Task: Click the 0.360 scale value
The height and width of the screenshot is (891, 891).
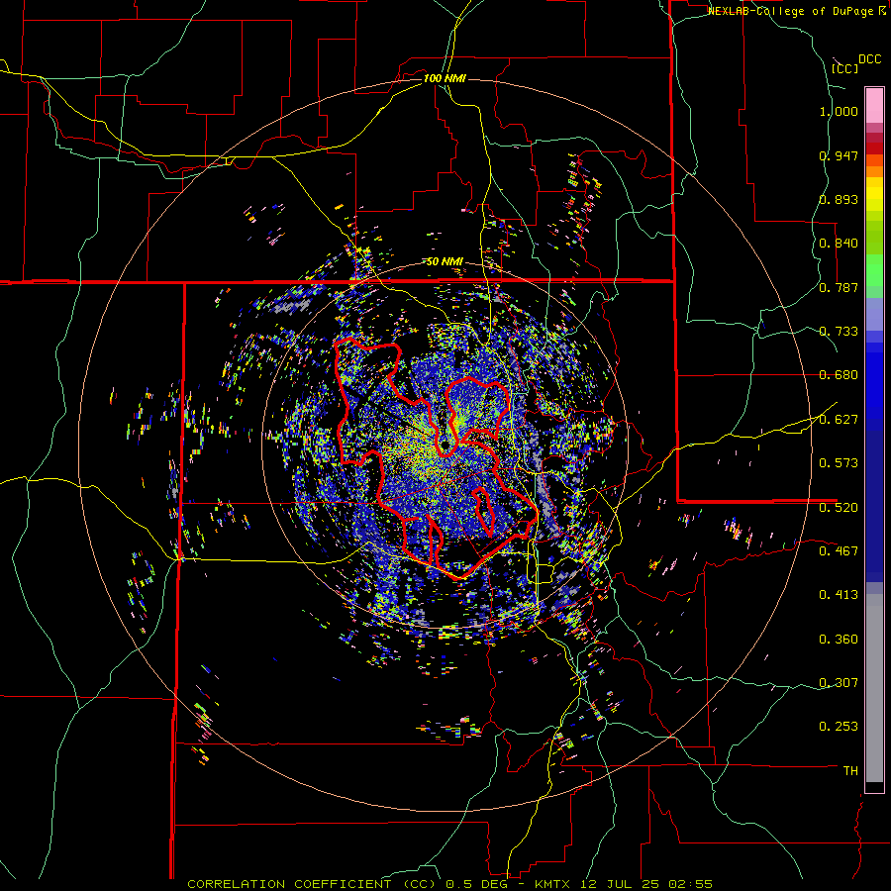Action: [839, 640]
